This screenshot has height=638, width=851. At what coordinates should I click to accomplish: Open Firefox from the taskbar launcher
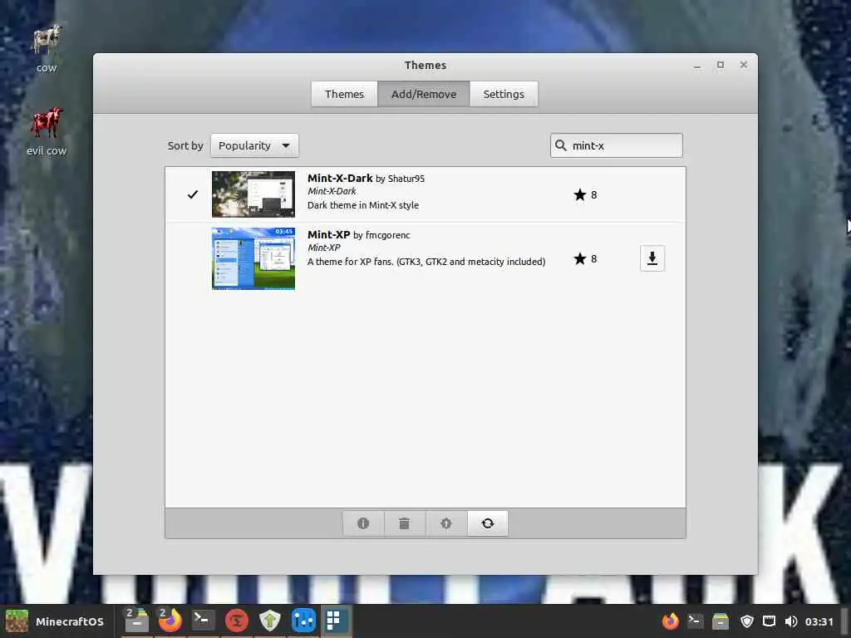click(x=170, y=621)
